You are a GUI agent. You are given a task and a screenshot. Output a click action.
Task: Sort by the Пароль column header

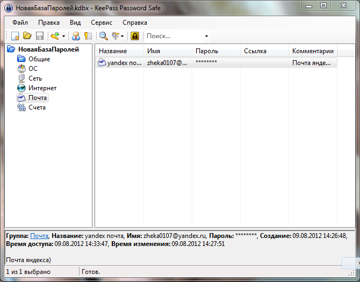(x=217, y=51)
